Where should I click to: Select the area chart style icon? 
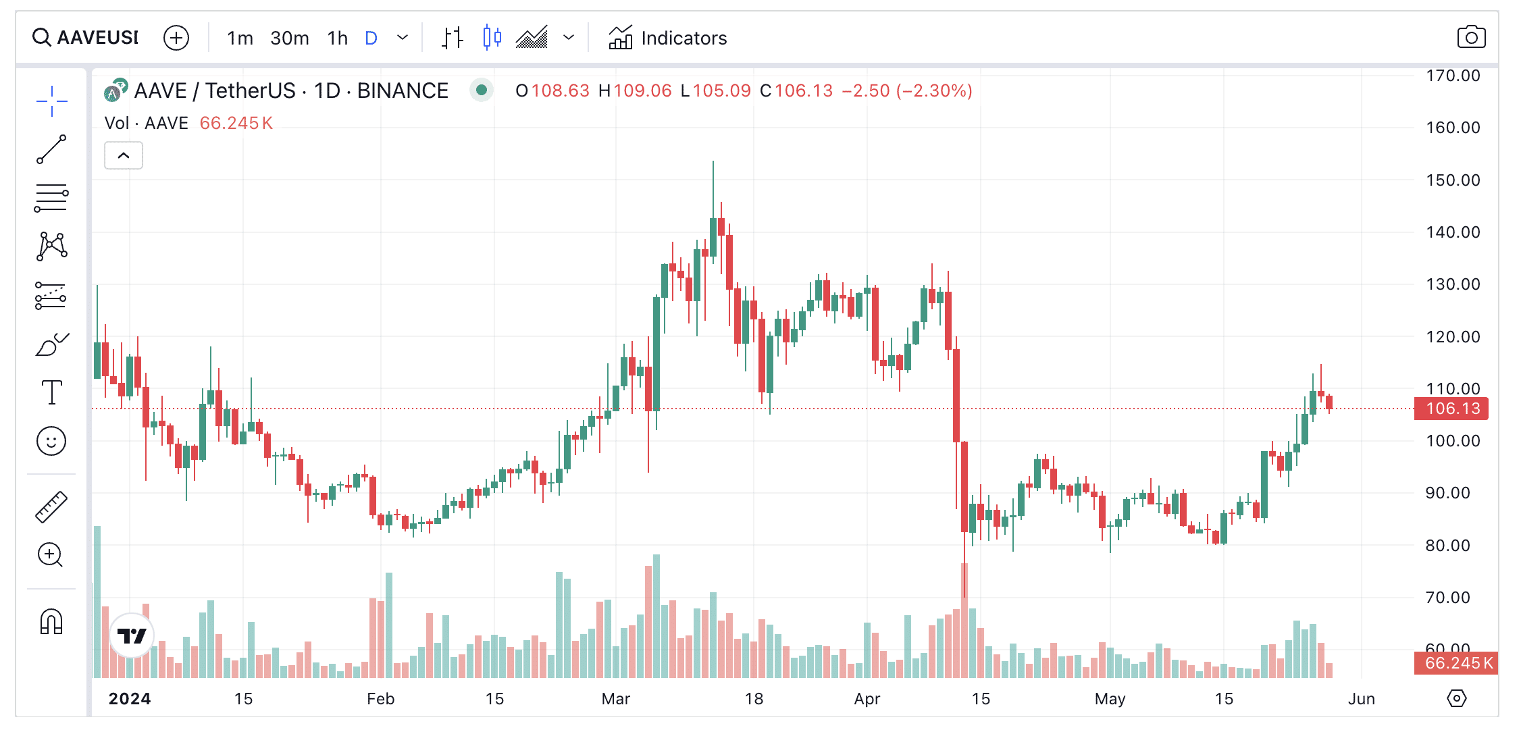[532, 38]
